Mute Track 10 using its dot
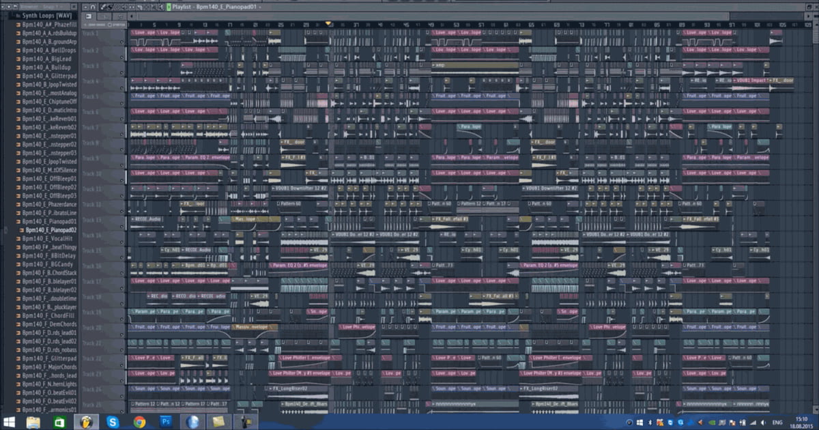819x430 pixels. (122, 180)
